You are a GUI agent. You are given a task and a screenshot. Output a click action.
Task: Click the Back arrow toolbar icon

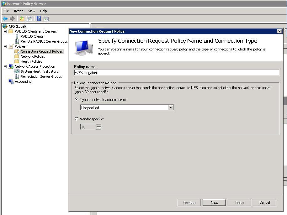pos(5,18)
